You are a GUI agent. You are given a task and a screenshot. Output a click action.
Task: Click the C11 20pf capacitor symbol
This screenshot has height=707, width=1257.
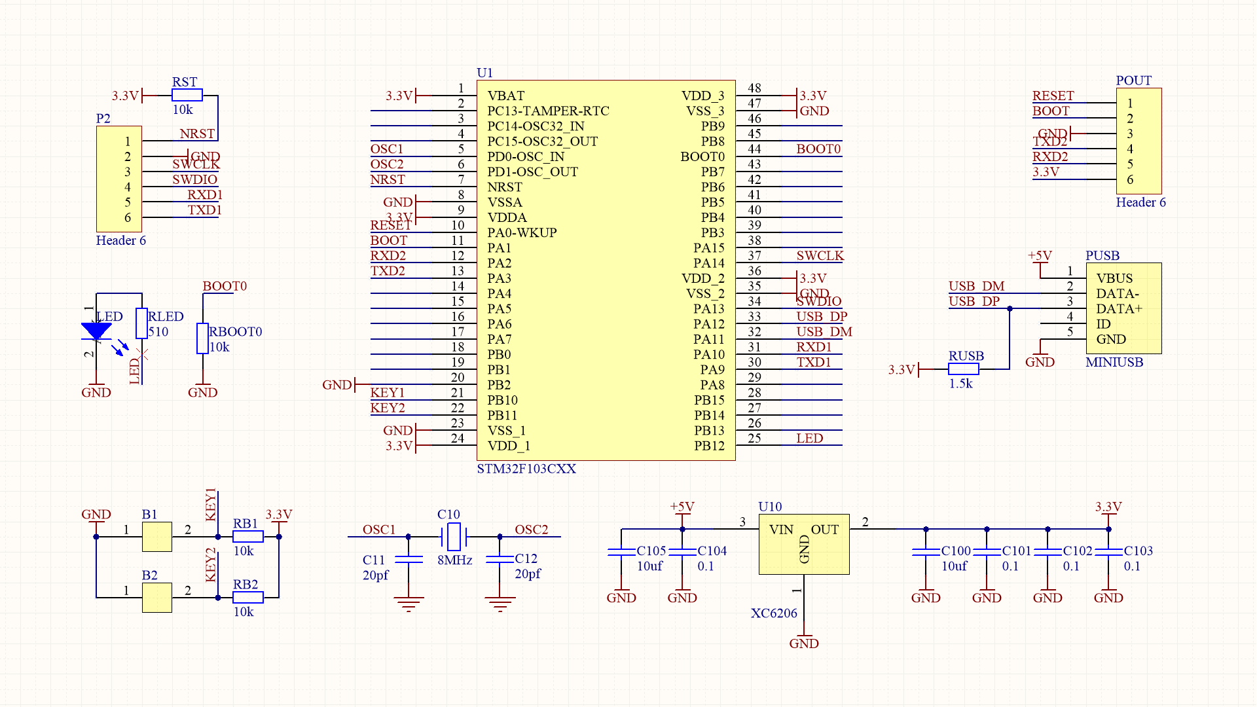[409, 559]
